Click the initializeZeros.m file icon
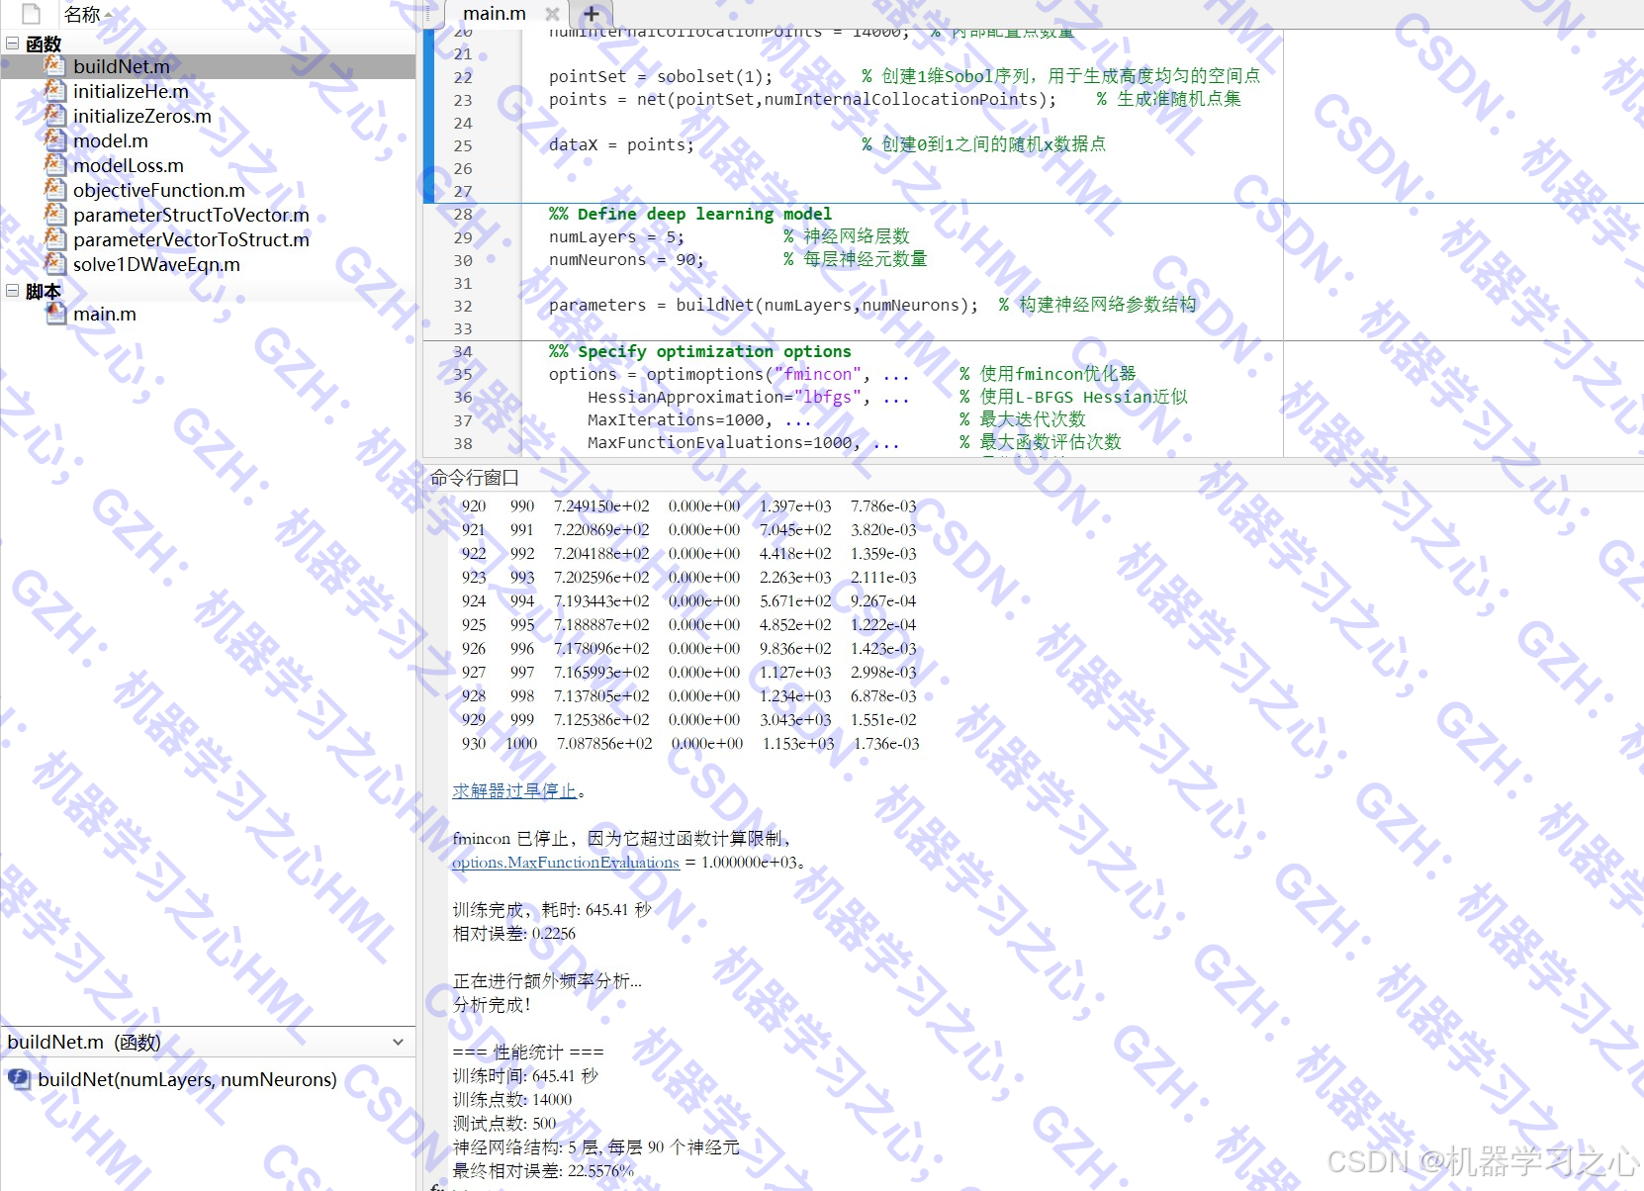Screen dimensions: 1644x1191 point(55,115)
